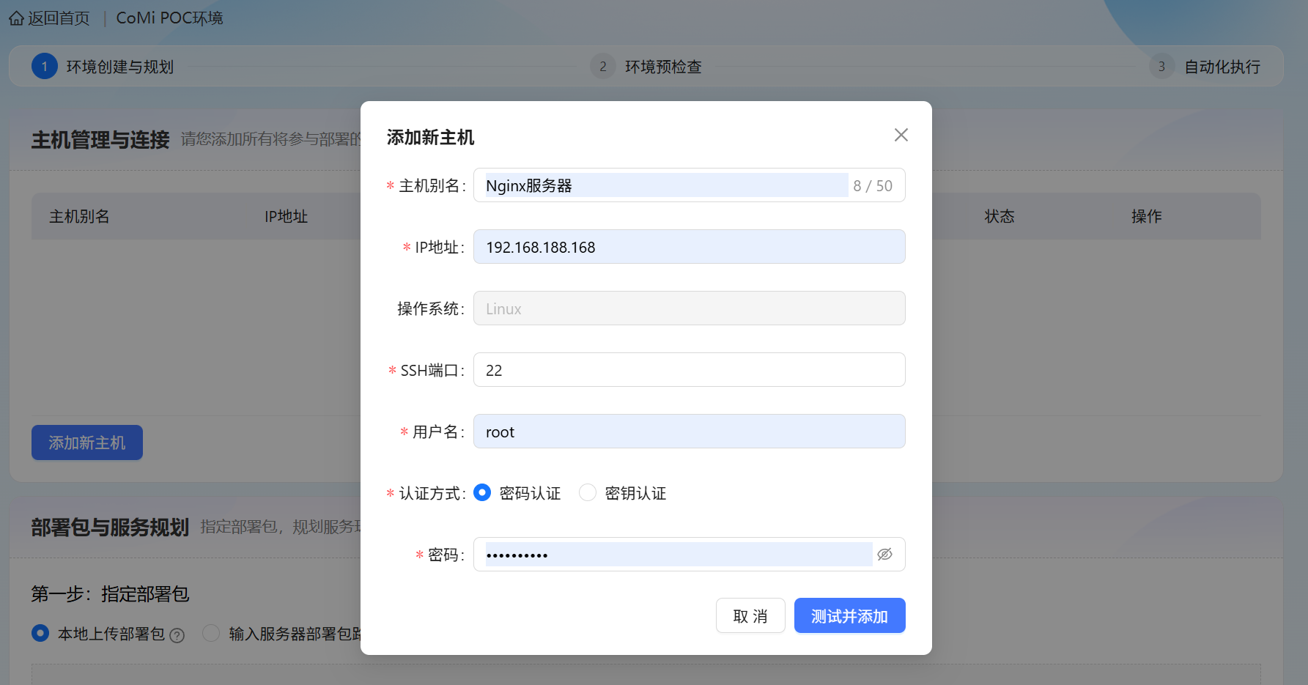Image resolution: width=1308 pixels, height=685 pixels.
Task: Select 密码认证 radio button
Action: click(482, 493)
